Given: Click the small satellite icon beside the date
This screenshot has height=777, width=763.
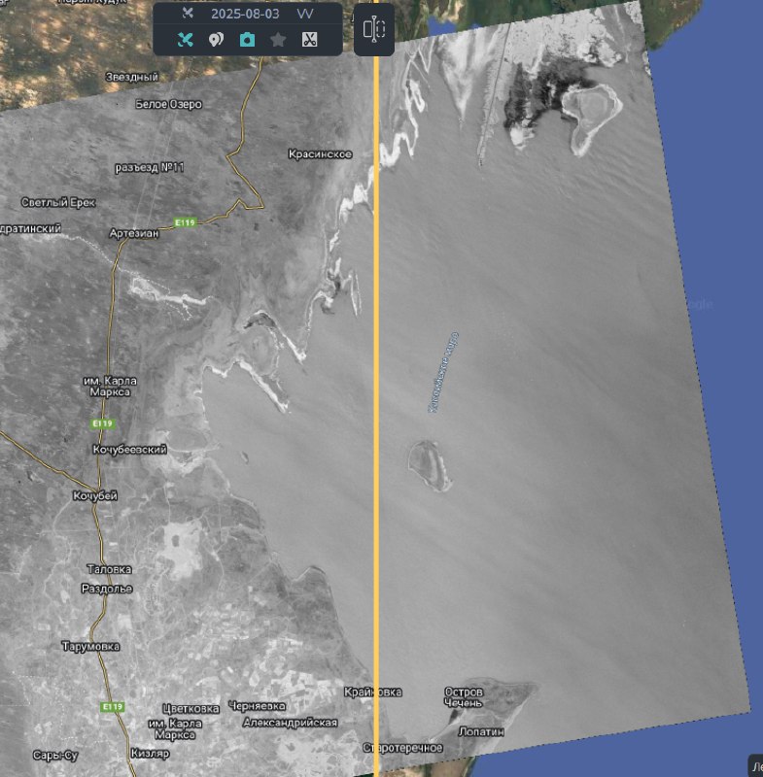Looking at the screenshot, I should click(188, 13).
